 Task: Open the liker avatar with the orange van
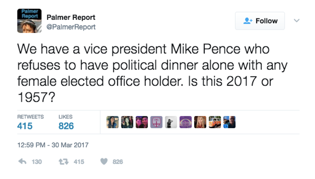215,122
